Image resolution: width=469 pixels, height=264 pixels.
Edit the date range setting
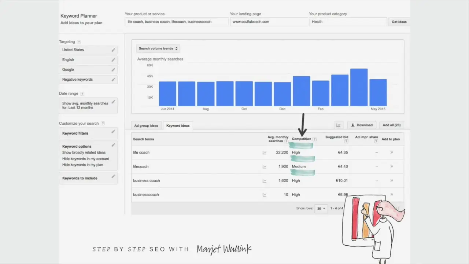click(114, 102)
